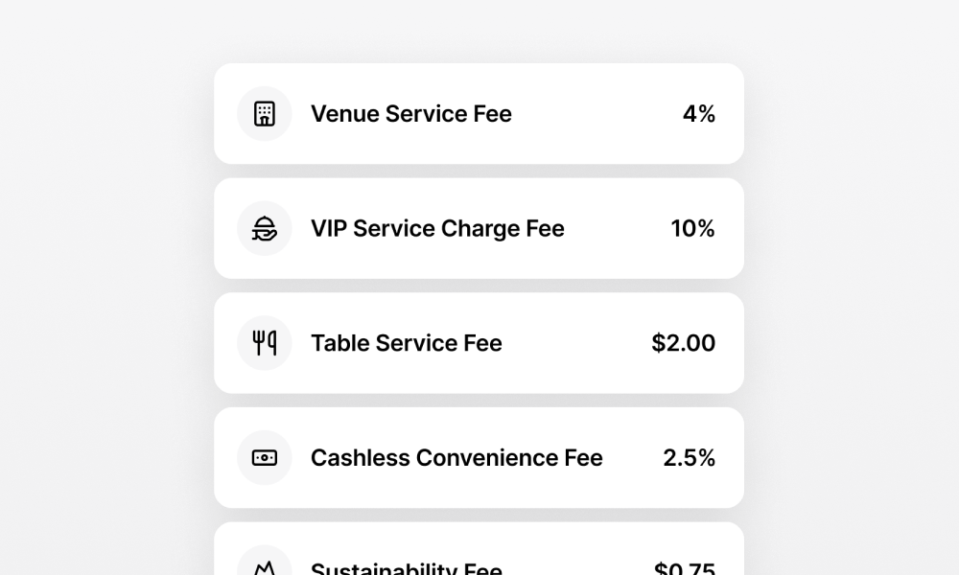The width and height of the screenshot is (959, 575).
Task: Select the VIP hat icon
Action: 264,228
